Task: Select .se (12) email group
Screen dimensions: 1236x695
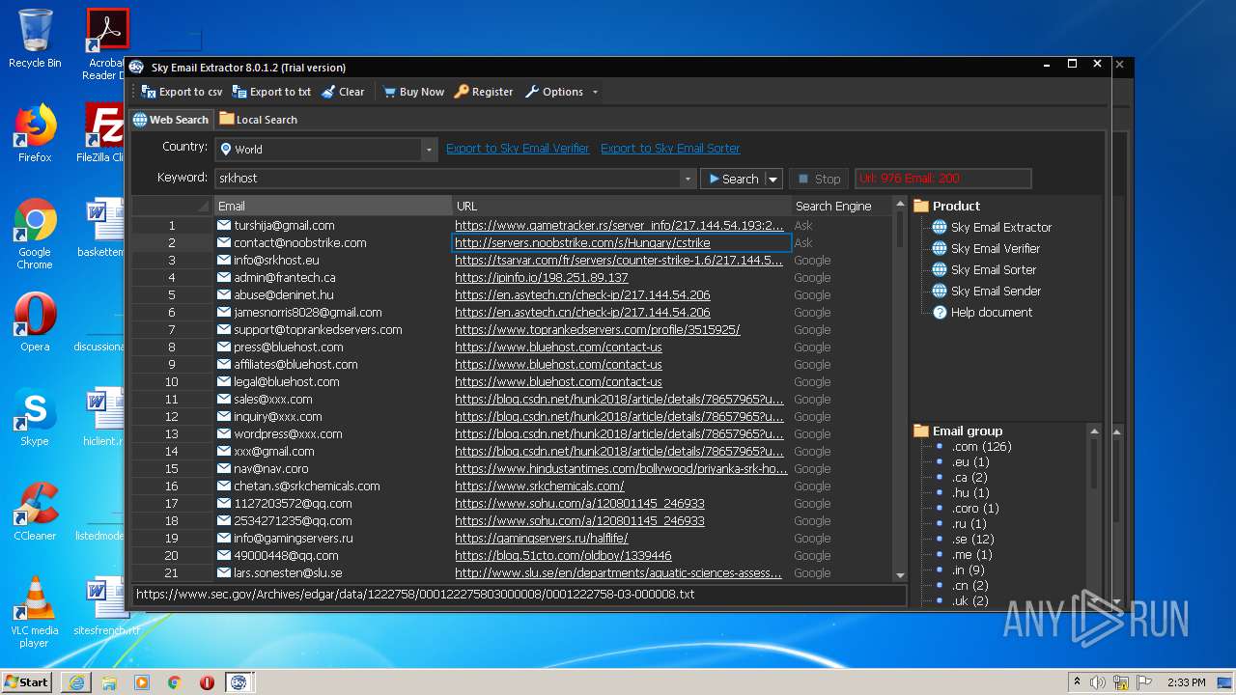Action: [972, 539]
